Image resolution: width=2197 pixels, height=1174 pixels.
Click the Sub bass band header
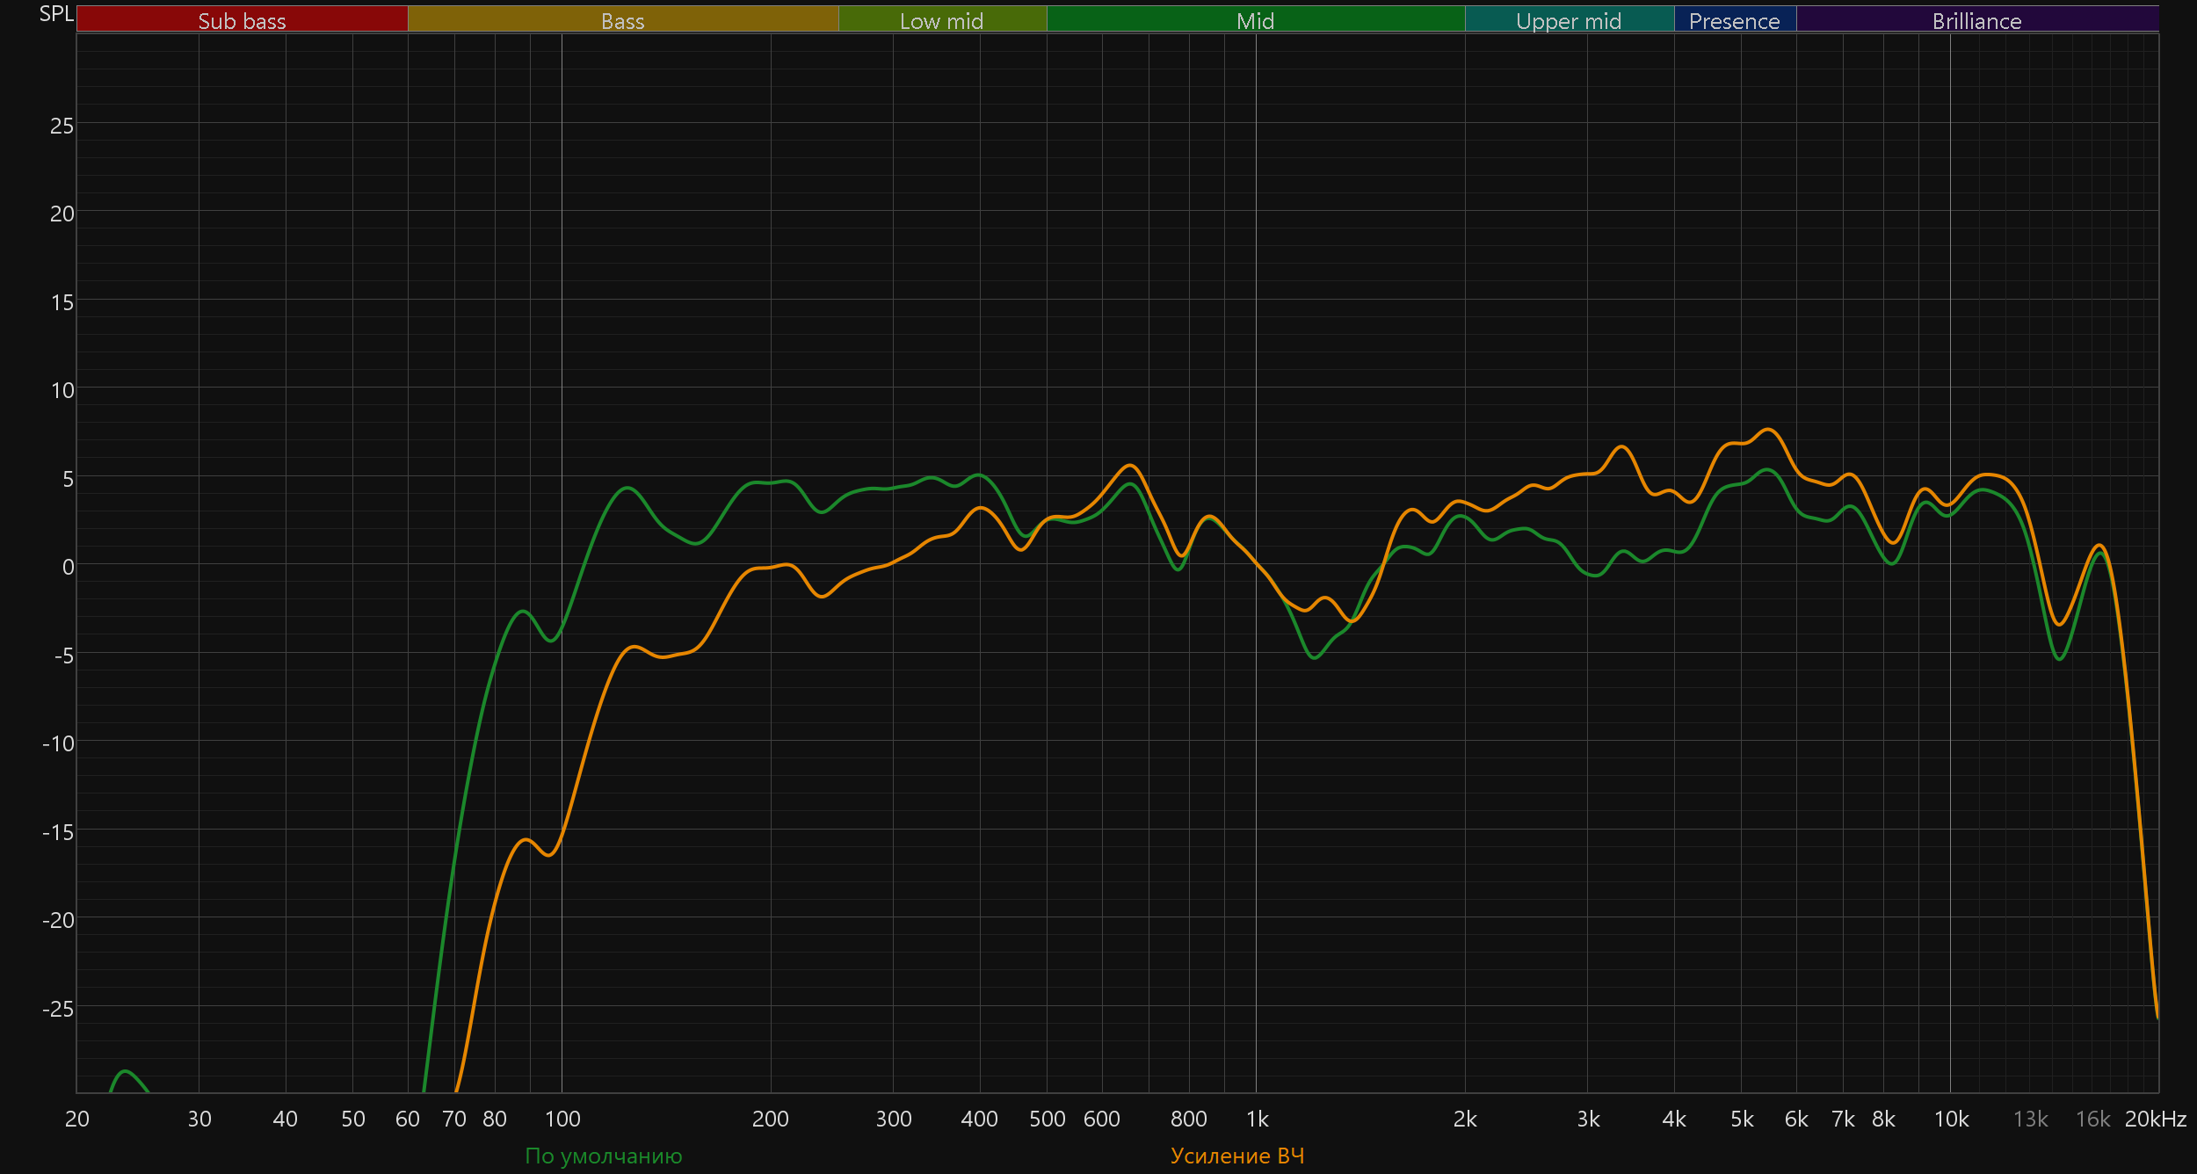(242, 20)
